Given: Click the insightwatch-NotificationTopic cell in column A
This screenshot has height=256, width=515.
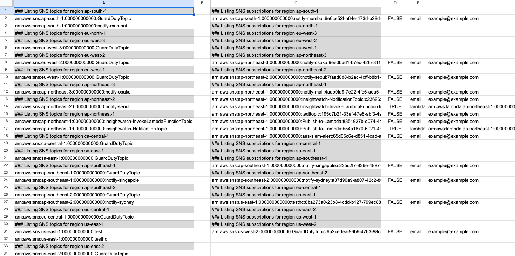Looking at the screenshot, I should point(104,129).
